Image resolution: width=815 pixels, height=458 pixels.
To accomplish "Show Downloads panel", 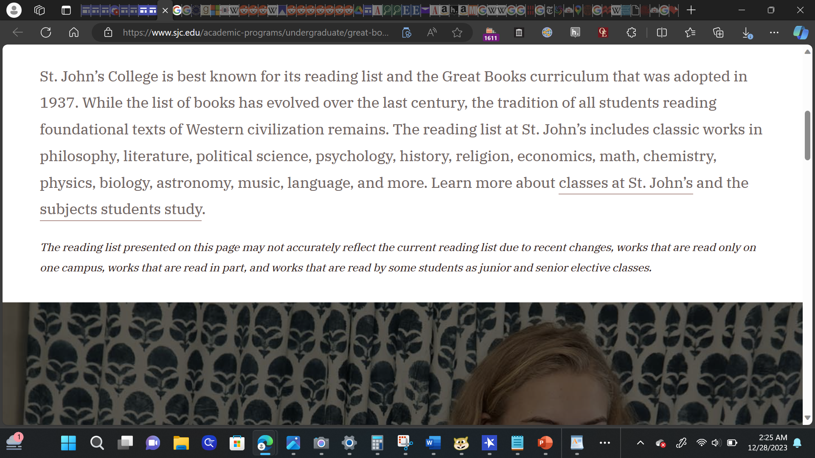I will click(747, 32).
